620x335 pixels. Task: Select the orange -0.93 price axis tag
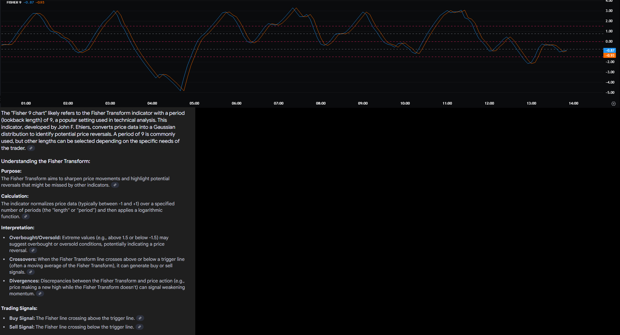point(609,55)
